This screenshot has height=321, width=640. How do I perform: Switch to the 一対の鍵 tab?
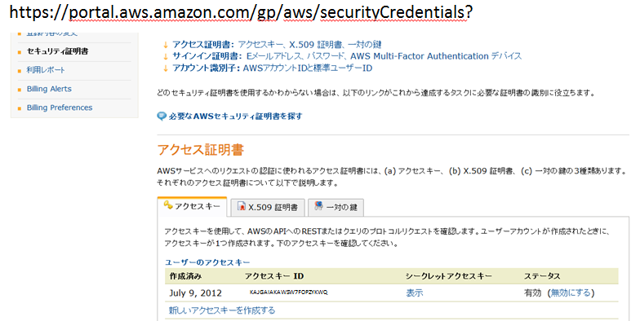(x=336, y=207)
